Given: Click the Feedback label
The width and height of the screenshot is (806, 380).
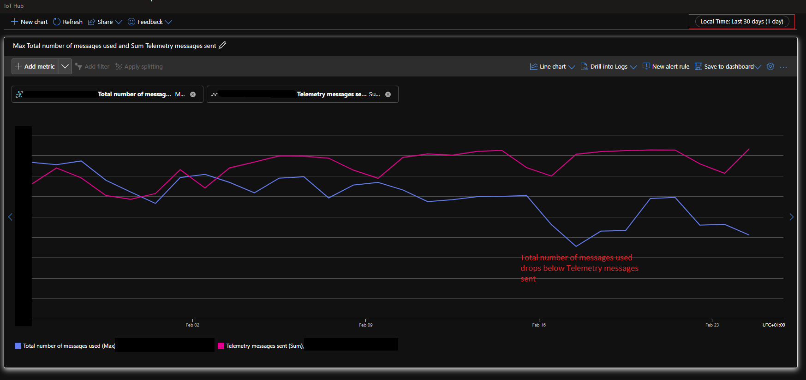Looking at the screenshot, I should pyautogui.click(x=150, y=22).
